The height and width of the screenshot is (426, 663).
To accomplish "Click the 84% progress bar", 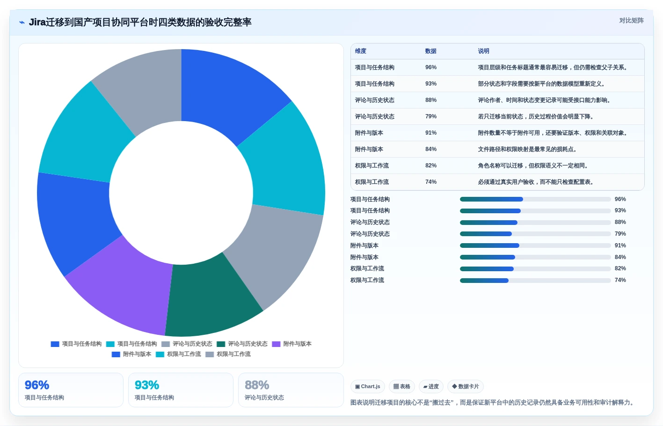I will (535, 257).
